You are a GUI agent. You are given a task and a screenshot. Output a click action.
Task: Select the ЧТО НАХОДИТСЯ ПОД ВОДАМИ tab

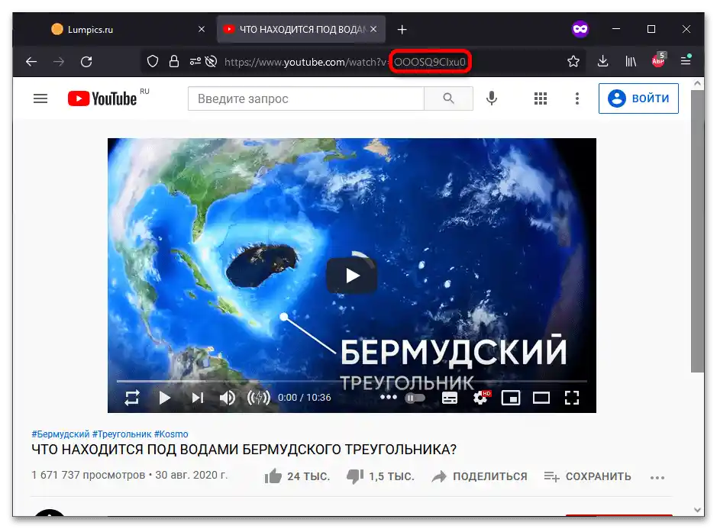[302, 29]
